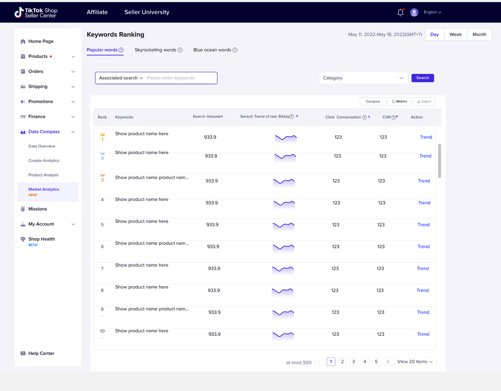Image resolution: width=501 pixels, height=391 pixels.
Task: Click help icon beside Blue ocean words
Action: pyautogui.click(x=235, y=50)
